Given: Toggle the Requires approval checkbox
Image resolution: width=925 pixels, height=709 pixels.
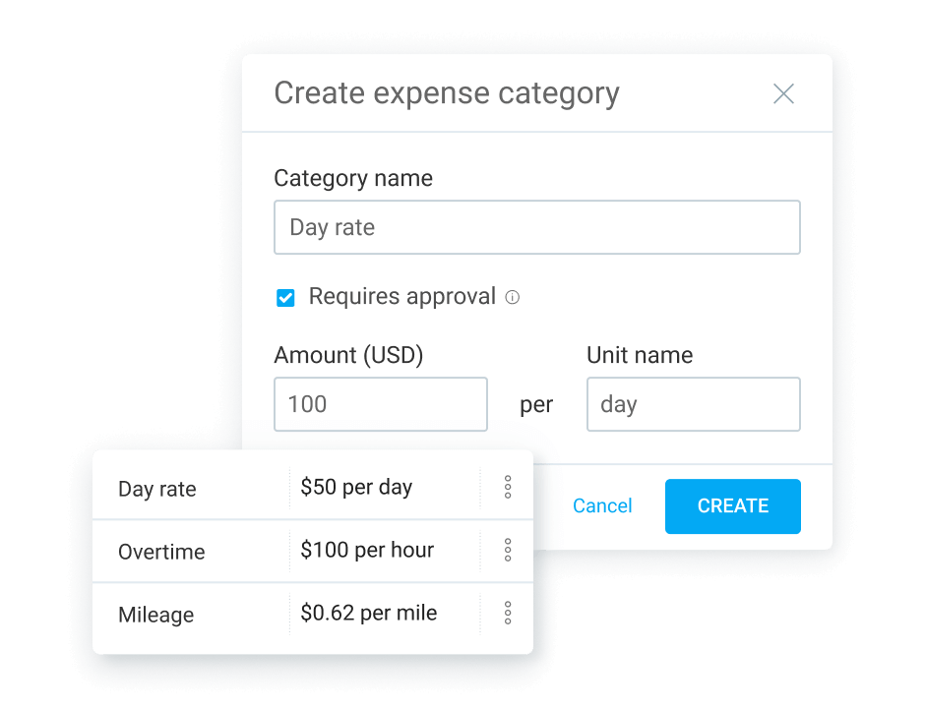Looking at the screenshot, I should [x=285, y=298].
